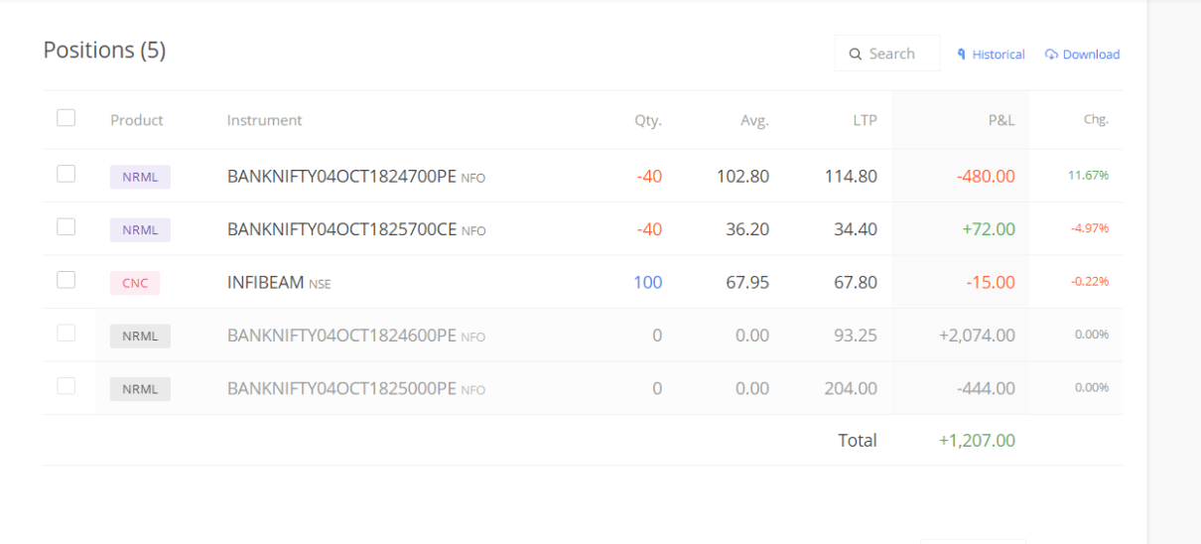Toggle the select-all positions checkbox
The height and width of the screenshot is (544, 1201).
[66, 118]
